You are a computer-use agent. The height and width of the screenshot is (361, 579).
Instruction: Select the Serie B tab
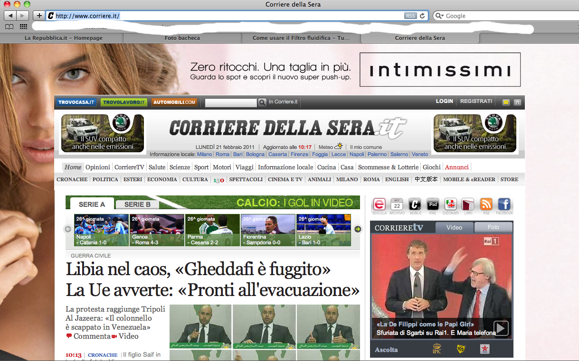click(137, 204)
